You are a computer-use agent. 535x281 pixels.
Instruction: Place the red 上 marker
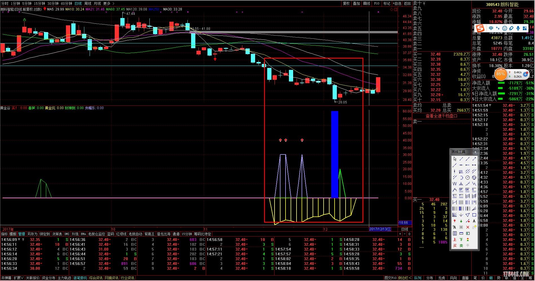[x=455, y=240]
